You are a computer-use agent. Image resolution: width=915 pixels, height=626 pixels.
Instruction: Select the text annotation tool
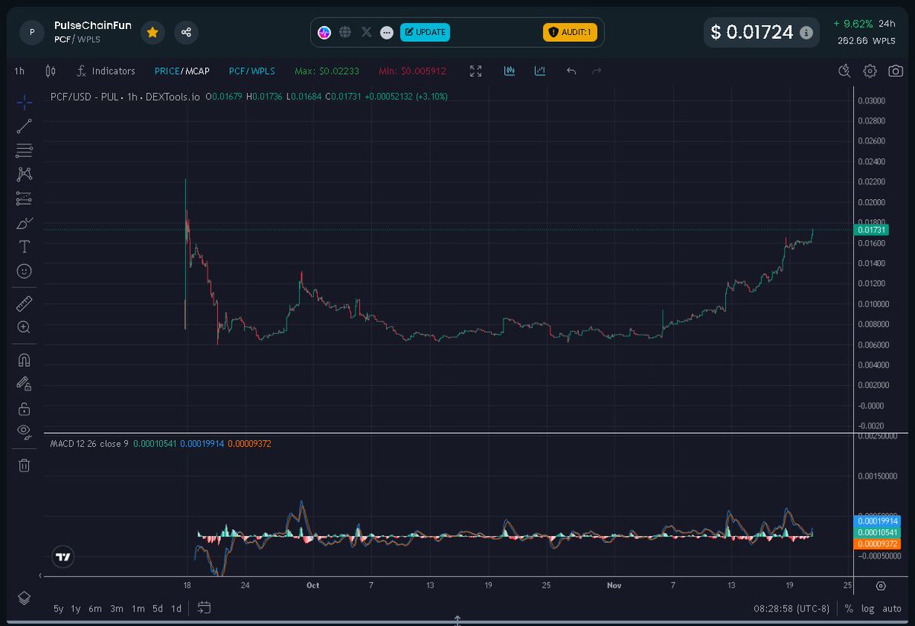[24, 247]
